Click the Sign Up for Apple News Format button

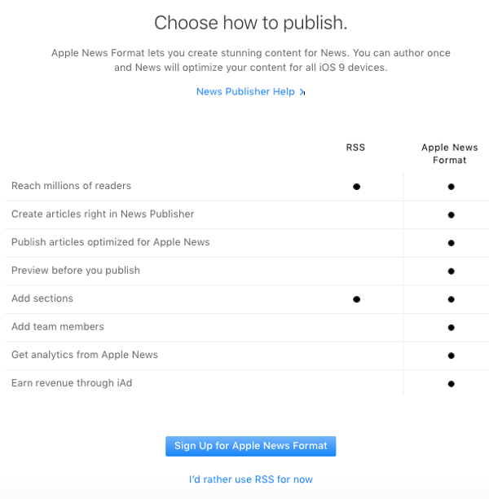(250, 446)
